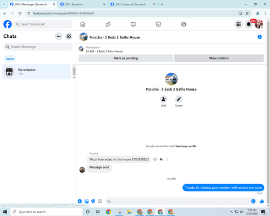Open the $1,360 listing thumbnail

pyautogui.click(x=81, y=49)
